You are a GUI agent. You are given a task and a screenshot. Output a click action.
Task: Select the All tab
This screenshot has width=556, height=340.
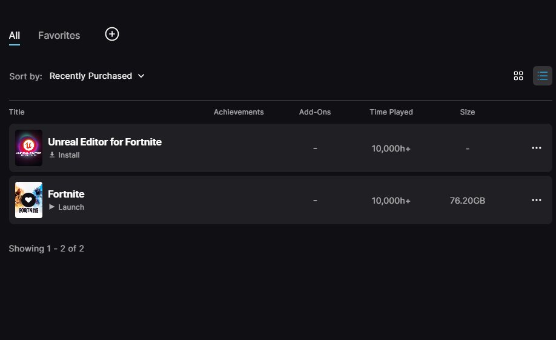tap(15, 35)
